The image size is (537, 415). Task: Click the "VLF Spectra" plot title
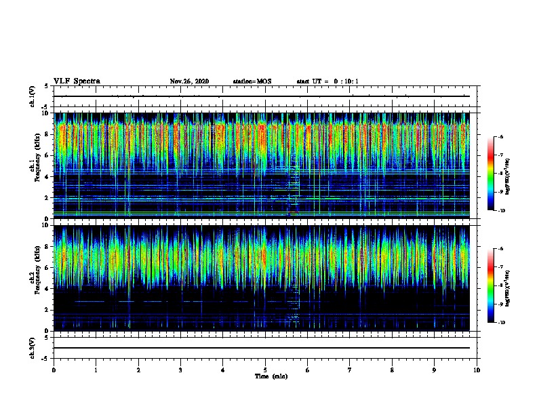pyautogui.click(x=77, y=81)
